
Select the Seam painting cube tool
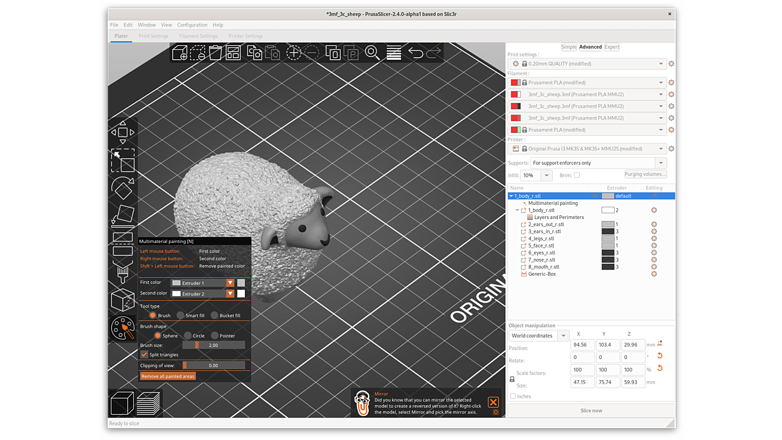click(x=123, y=300)
